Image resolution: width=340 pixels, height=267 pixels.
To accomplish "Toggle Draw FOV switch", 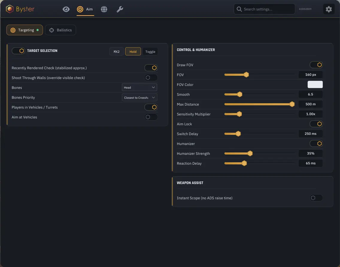I will click(316, 65).
